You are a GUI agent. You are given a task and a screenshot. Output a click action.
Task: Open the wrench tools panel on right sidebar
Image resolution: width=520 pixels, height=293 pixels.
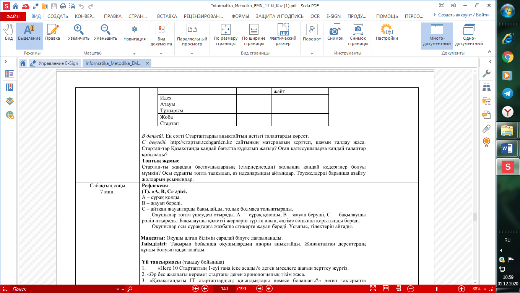coord(487,73)
